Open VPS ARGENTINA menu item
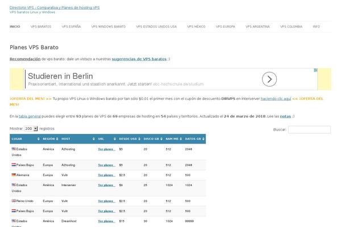The height and width of the screenshot is (227, 341). 257,27
